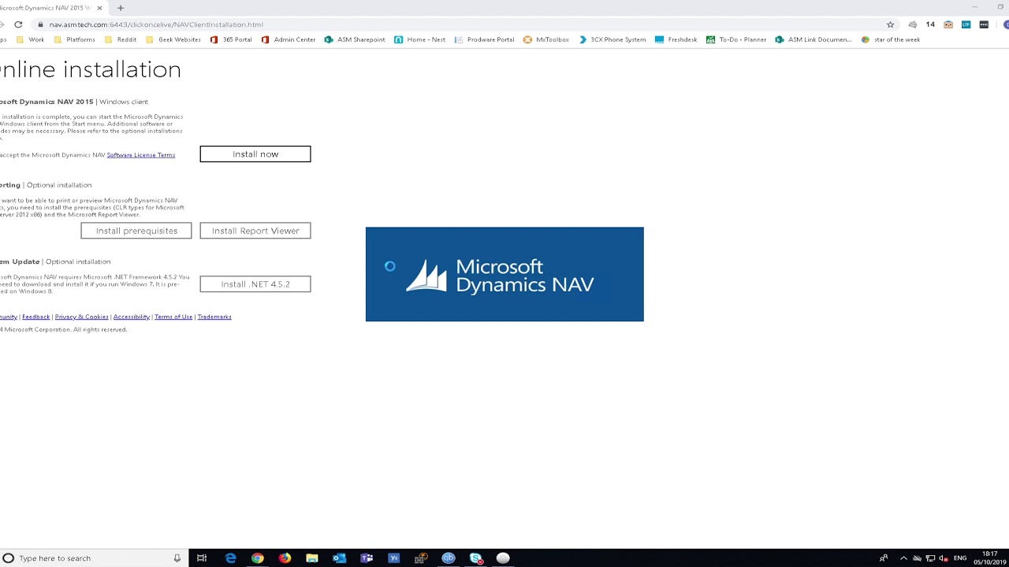Open the volume control in system tray
Screen dimensions: 1009x567
944,558
